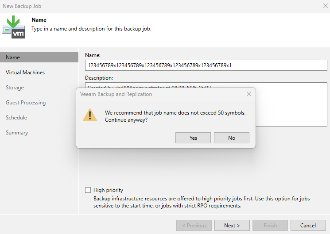The image size is (330, 234).
Task: Switch to the Guest Processing step
Action: coord(26,103)
